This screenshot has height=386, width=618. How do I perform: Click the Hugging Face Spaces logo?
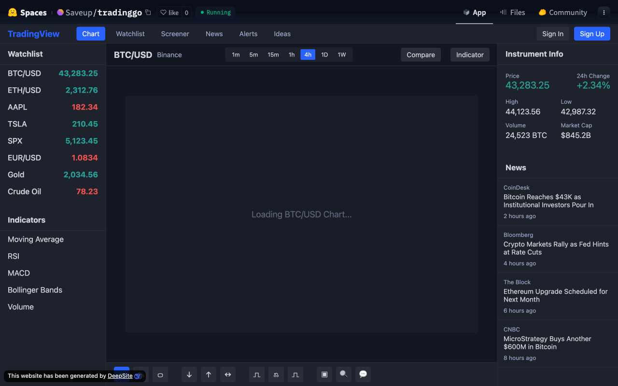28,13
